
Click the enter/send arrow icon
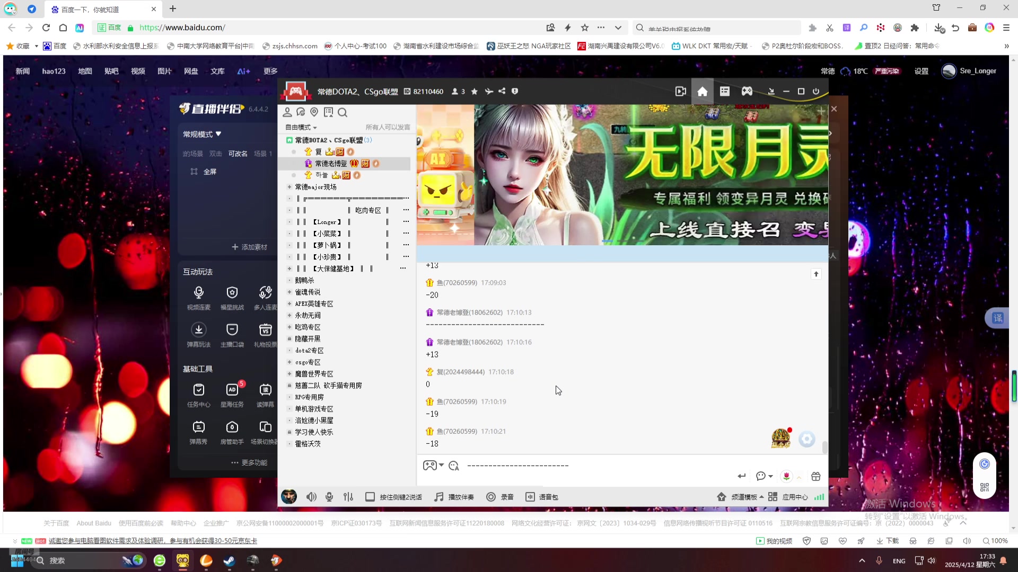741,476
